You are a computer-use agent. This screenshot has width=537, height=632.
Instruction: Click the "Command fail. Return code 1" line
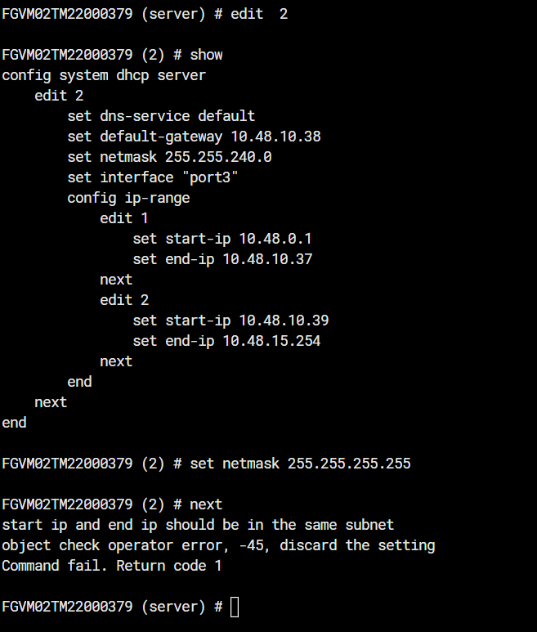[112, 566]
